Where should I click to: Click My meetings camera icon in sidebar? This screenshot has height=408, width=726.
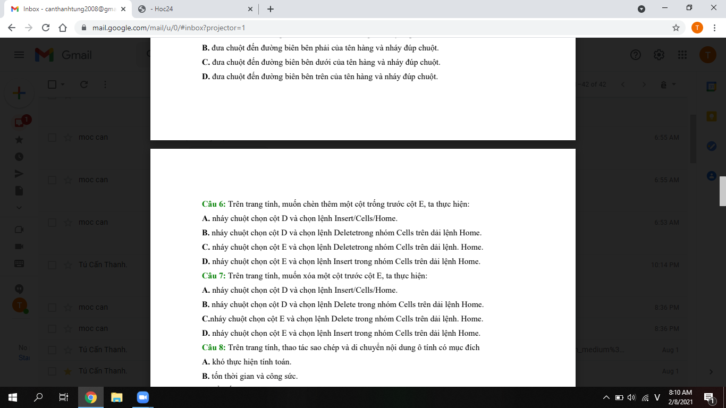tap(19, 246)
